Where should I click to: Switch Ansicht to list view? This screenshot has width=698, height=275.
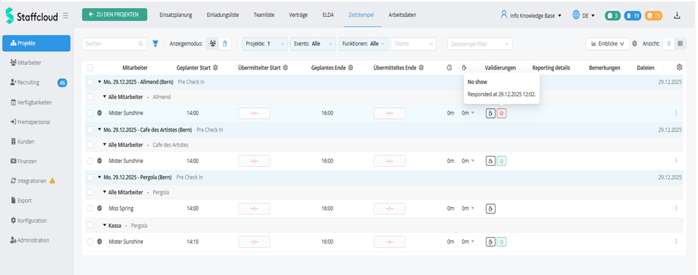click(668, 43)
